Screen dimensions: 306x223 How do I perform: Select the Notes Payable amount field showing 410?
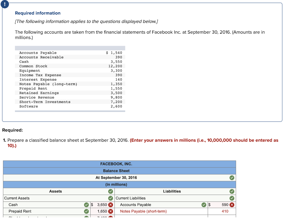point(222,211)
